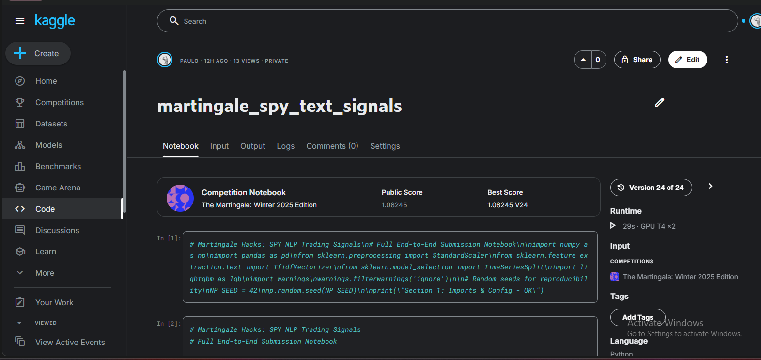Switch to the Notebook tab
The image size is (761, 360).
point(180,146)
